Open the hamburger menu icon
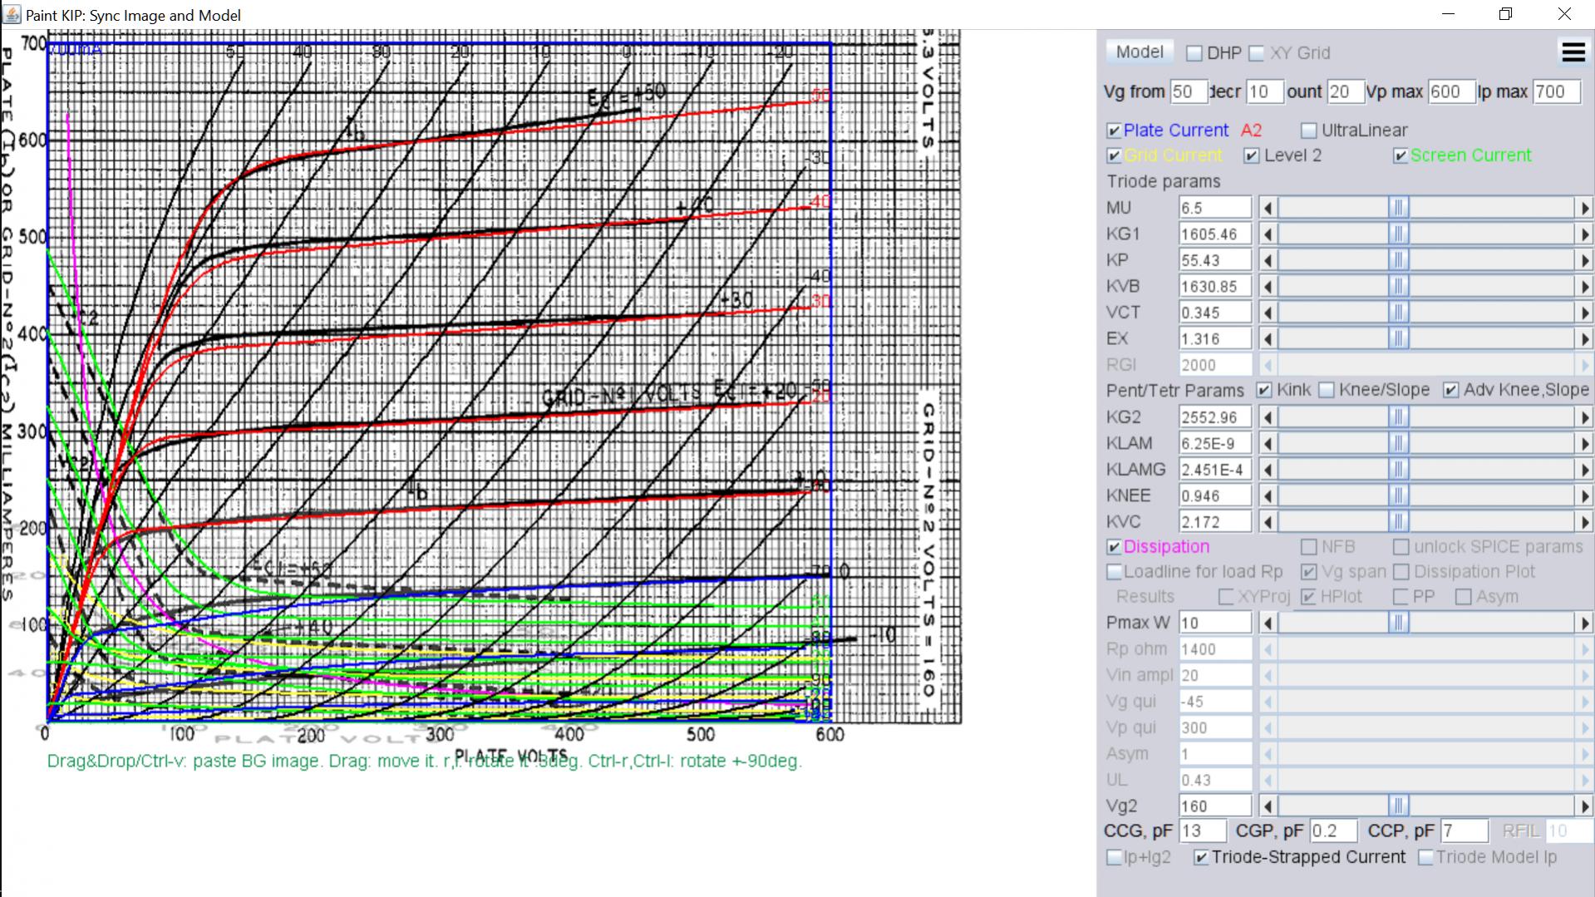 [1573, 52]
